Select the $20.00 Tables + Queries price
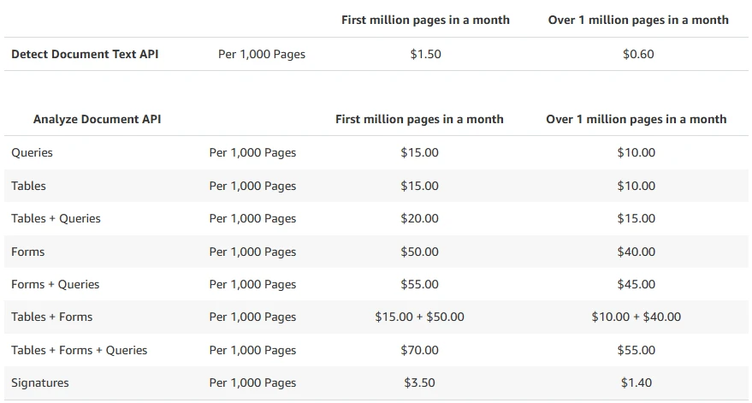 (x=419, y=218)
